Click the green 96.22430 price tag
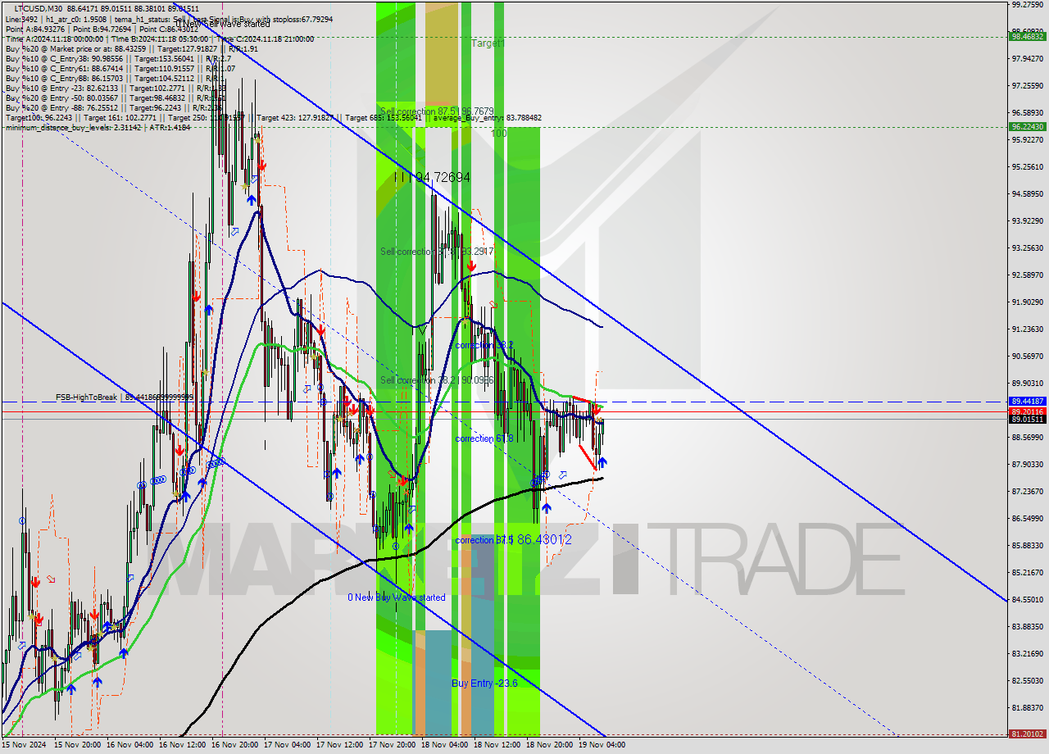 (x=1028, y=127)
